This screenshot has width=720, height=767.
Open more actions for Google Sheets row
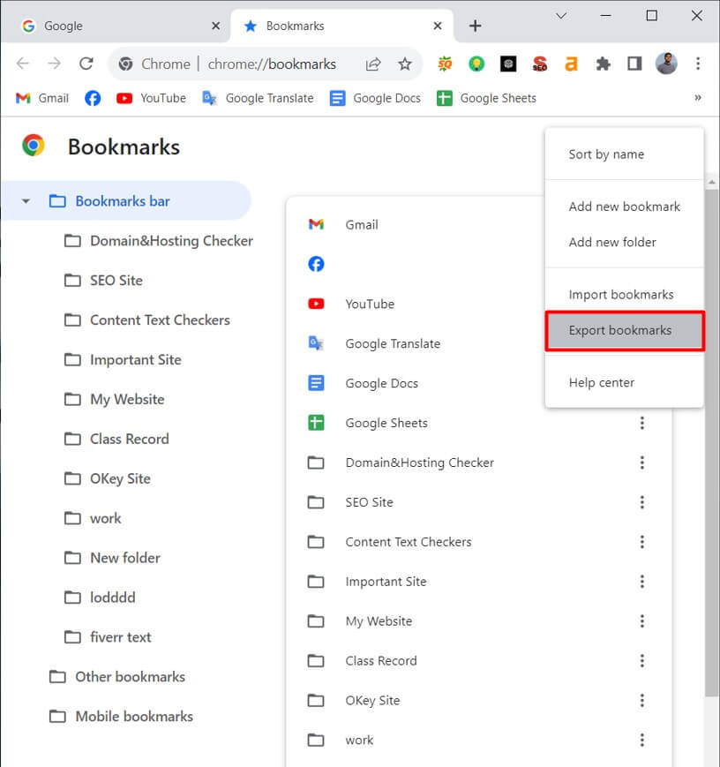pyautogui.click(x=641, y=423)
